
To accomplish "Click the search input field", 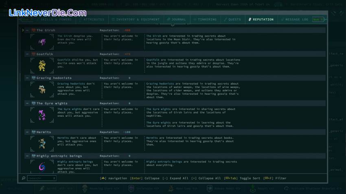I will pyautogui.click(x=42, y=178).
